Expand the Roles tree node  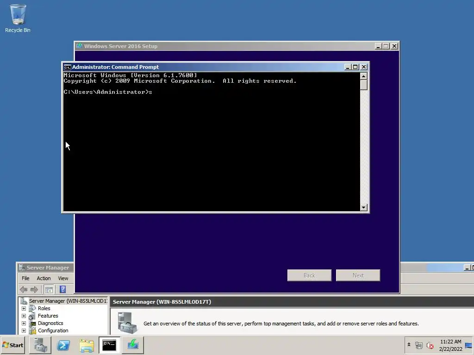point(24,308)
